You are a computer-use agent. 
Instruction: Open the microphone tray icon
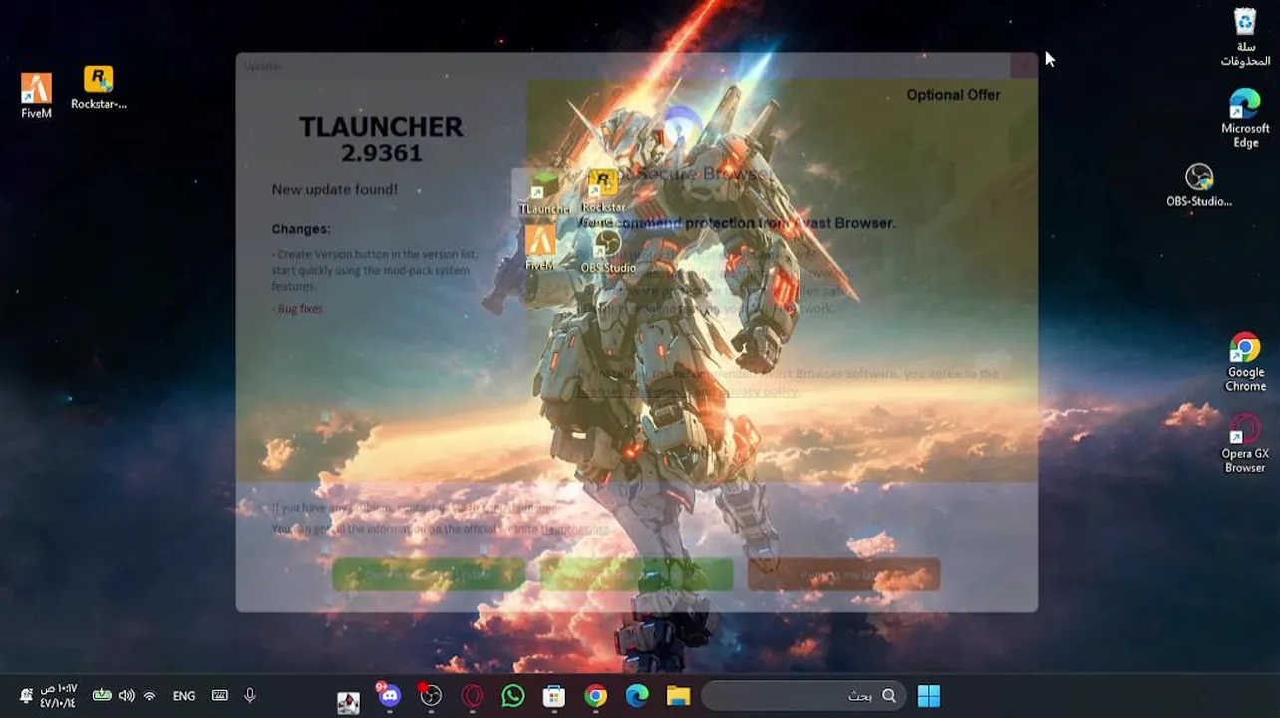pyautogui.click(x=250, y=695)
